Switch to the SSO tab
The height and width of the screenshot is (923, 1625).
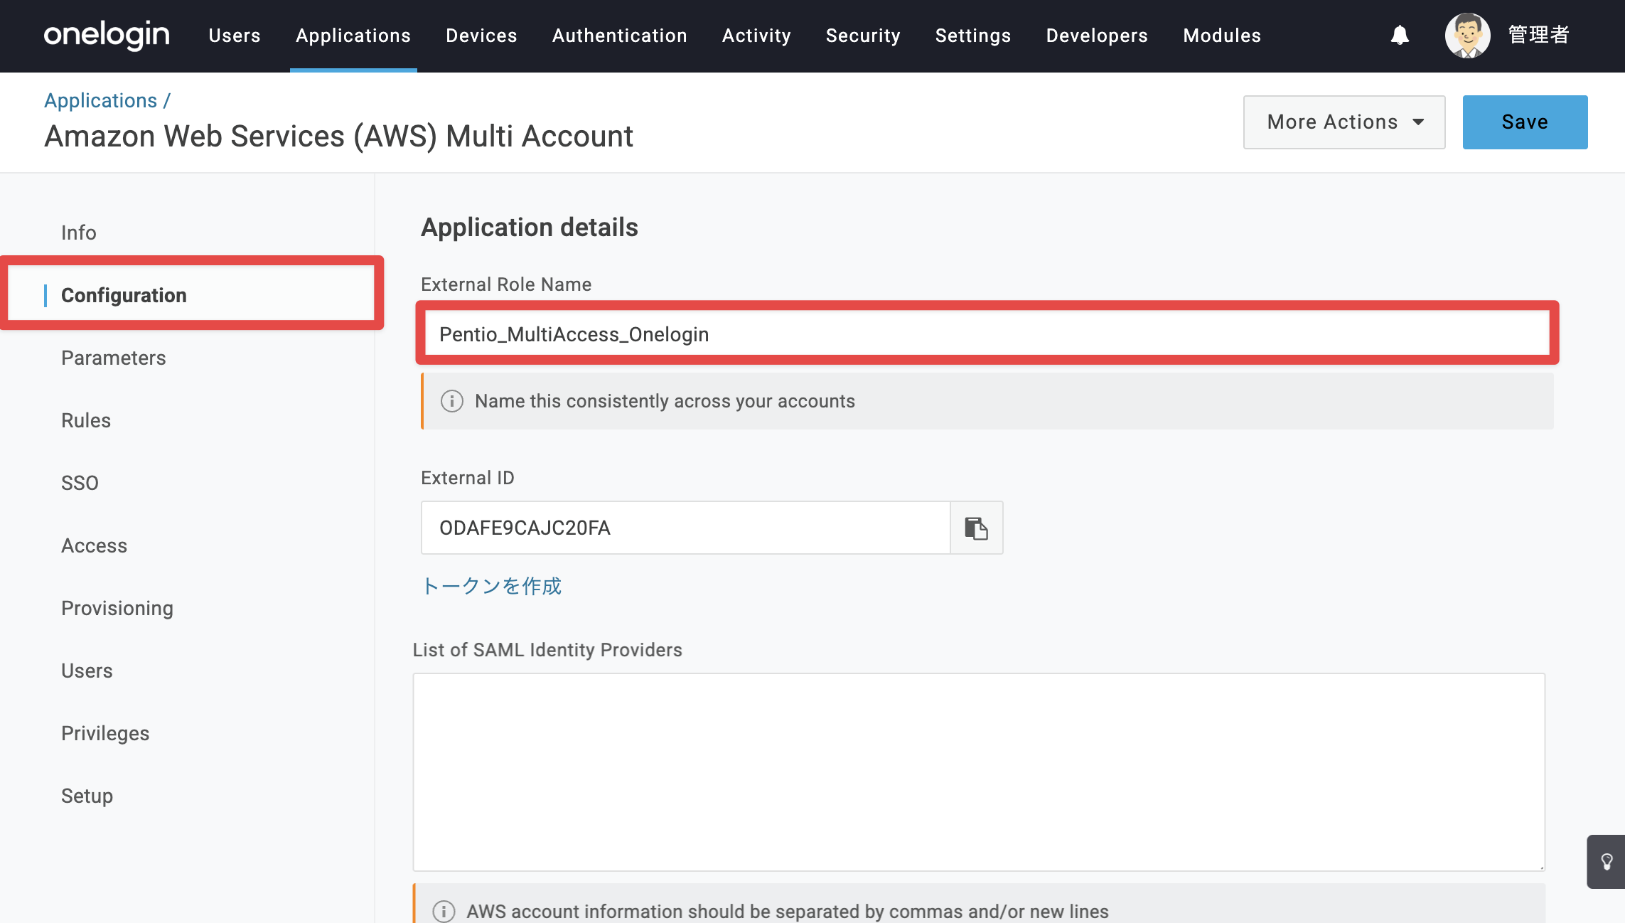[x=80, y=483]
